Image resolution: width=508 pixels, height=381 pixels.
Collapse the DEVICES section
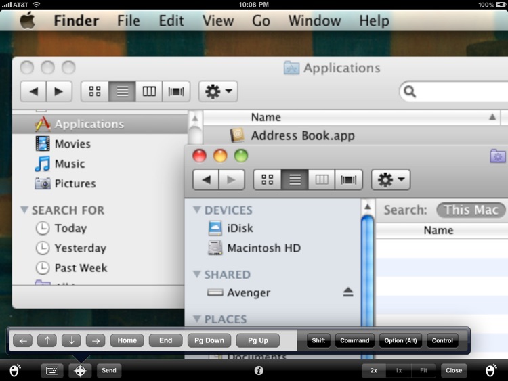[196, 210]
